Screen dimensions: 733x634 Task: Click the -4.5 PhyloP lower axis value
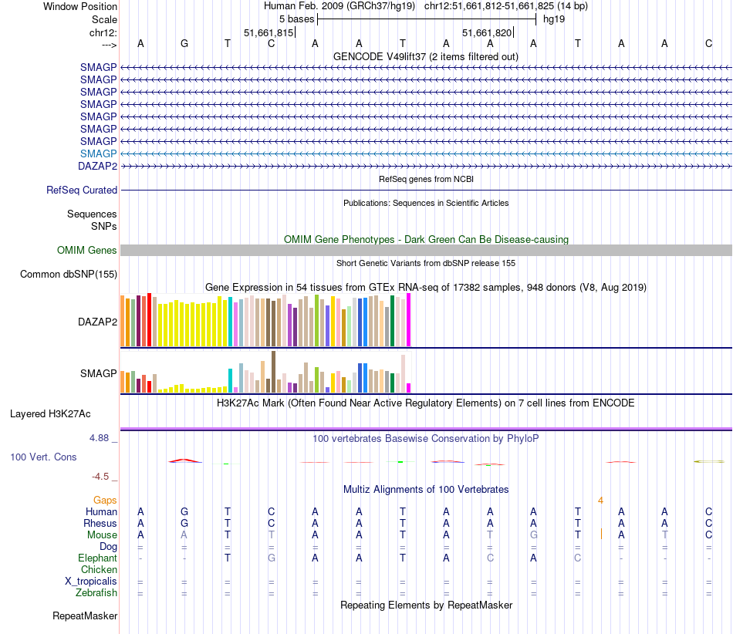point(100,477)
